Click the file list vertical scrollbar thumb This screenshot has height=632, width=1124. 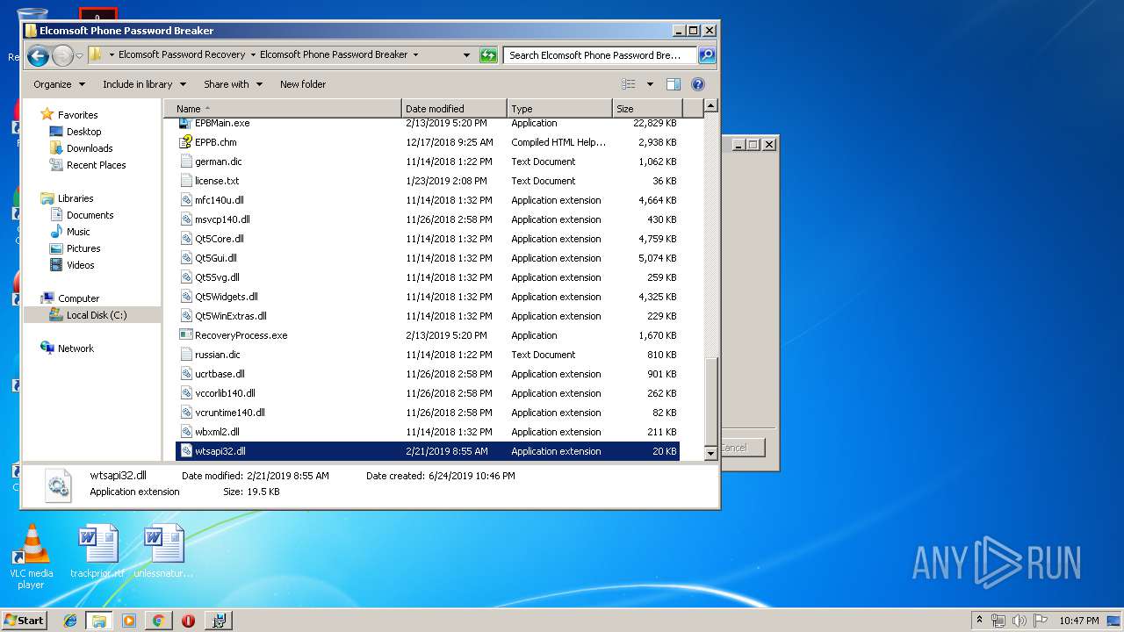pos(711,399)
